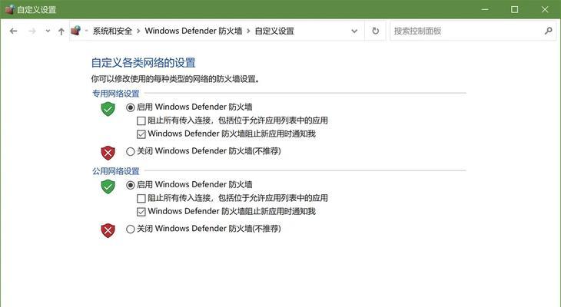The image size is (561, 307).
Task: Toggle 阻止新应用时通知我 under 公用网络设置
Action: click(141, 212)
